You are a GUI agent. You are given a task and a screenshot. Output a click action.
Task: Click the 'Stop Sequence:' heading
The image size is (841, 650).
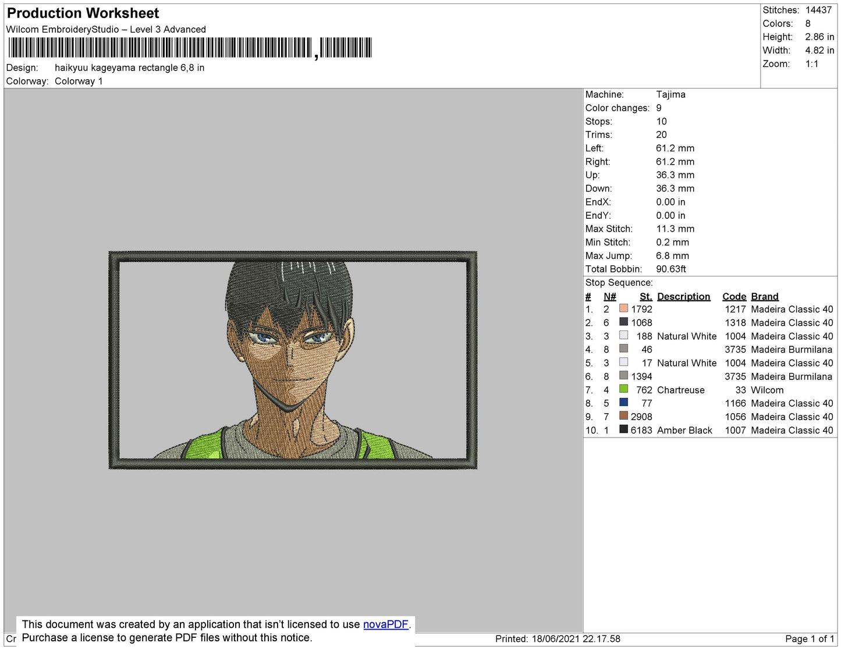coord(619,282)
